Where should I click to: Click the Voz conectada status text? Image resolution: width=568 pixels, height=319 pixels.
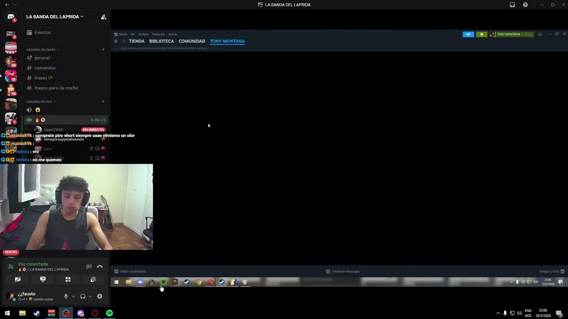pyautogui.click(x=33, y=264)
